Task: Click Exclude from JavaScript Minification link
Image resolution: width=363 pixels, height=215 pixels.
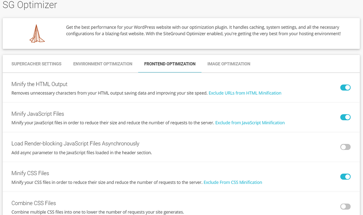Action: [x=250, y=123]
